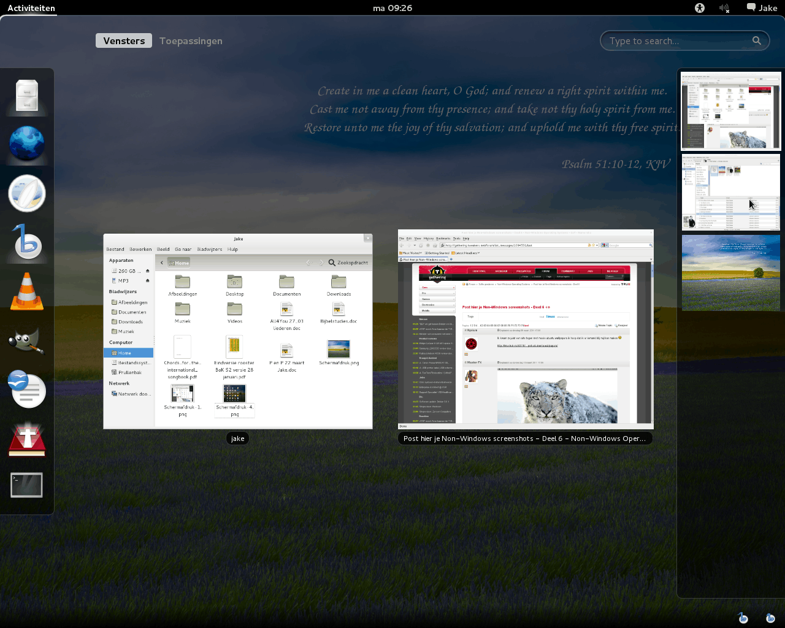Screen dimensions: 785x628
Task: Open the Terminal from the dash
Action: [x=26, y=485]
